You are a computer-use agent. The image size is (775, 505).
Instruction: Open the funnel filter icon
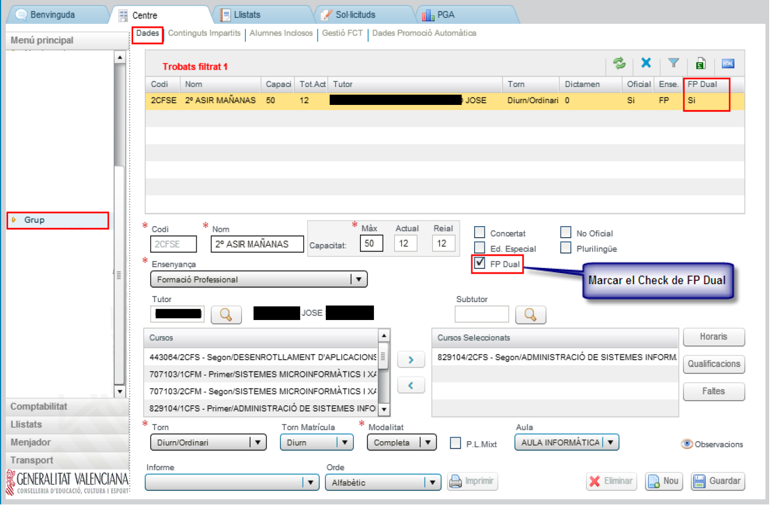[673, 63]
